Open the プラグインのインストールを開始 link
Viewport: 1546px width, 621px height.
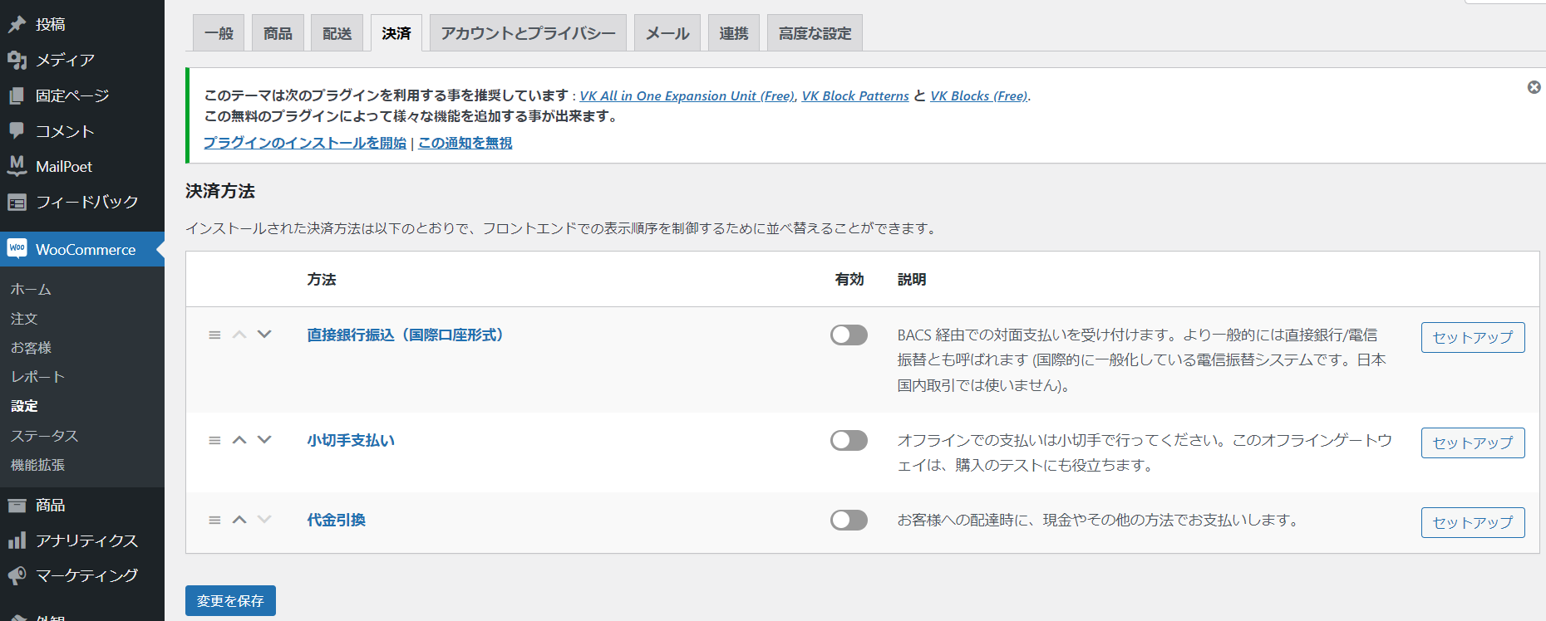(304, 143)
